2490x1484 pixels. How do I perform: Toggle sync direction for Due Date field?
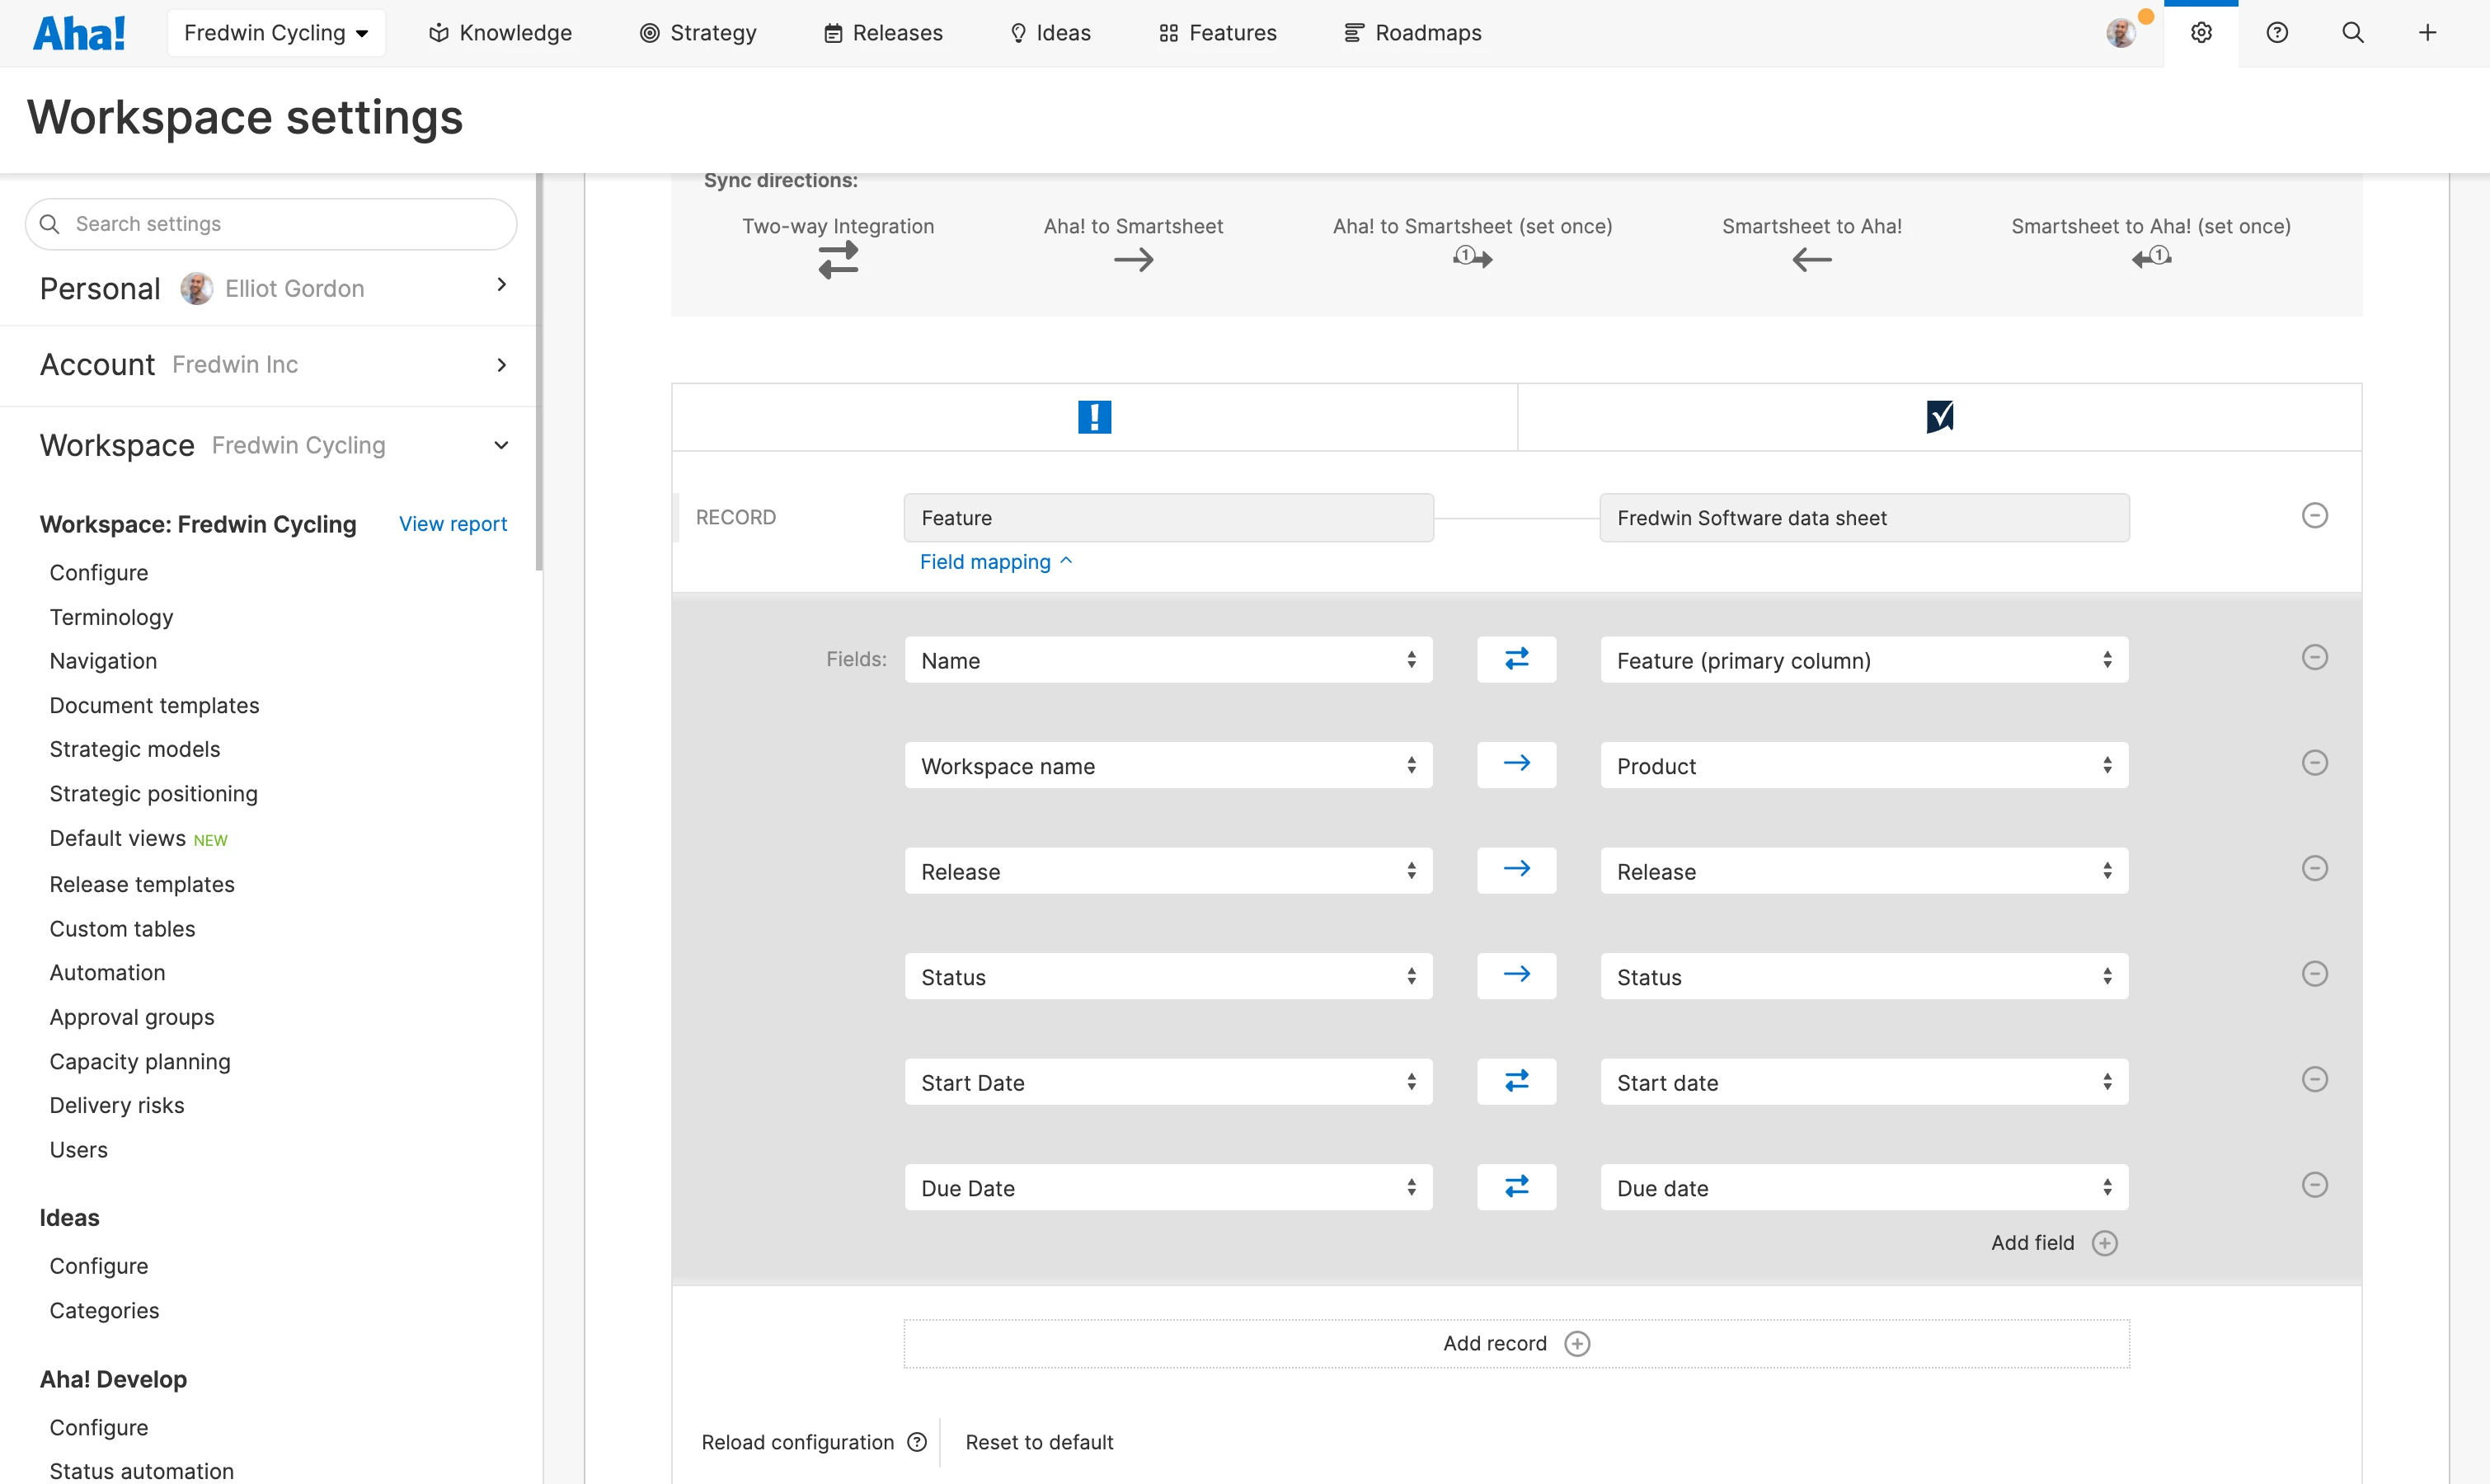tap(1516, 1187)
